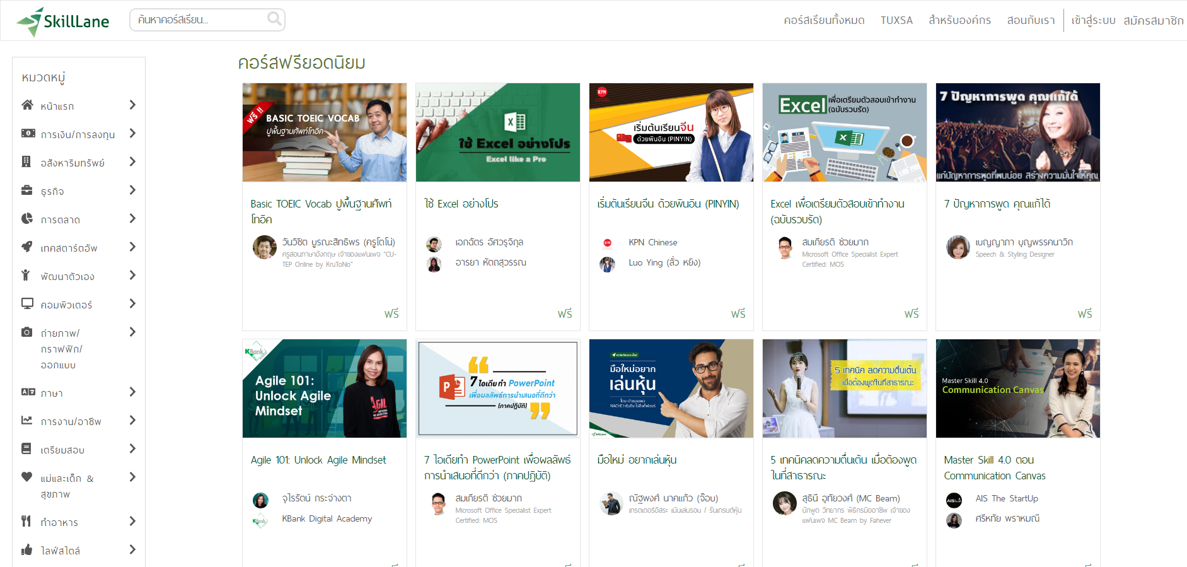Click the KPN Chinese instructor logo
Image resolution: width=1187 pixels, height=567 pixels.
608,243
